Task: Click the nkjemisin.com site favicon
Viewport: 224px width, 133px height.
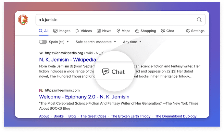Action: coord(41,90)
